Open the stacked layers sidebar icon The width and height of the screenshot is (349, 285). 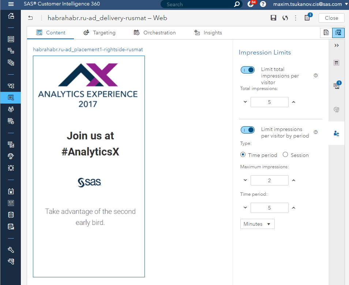coord(11,62)
